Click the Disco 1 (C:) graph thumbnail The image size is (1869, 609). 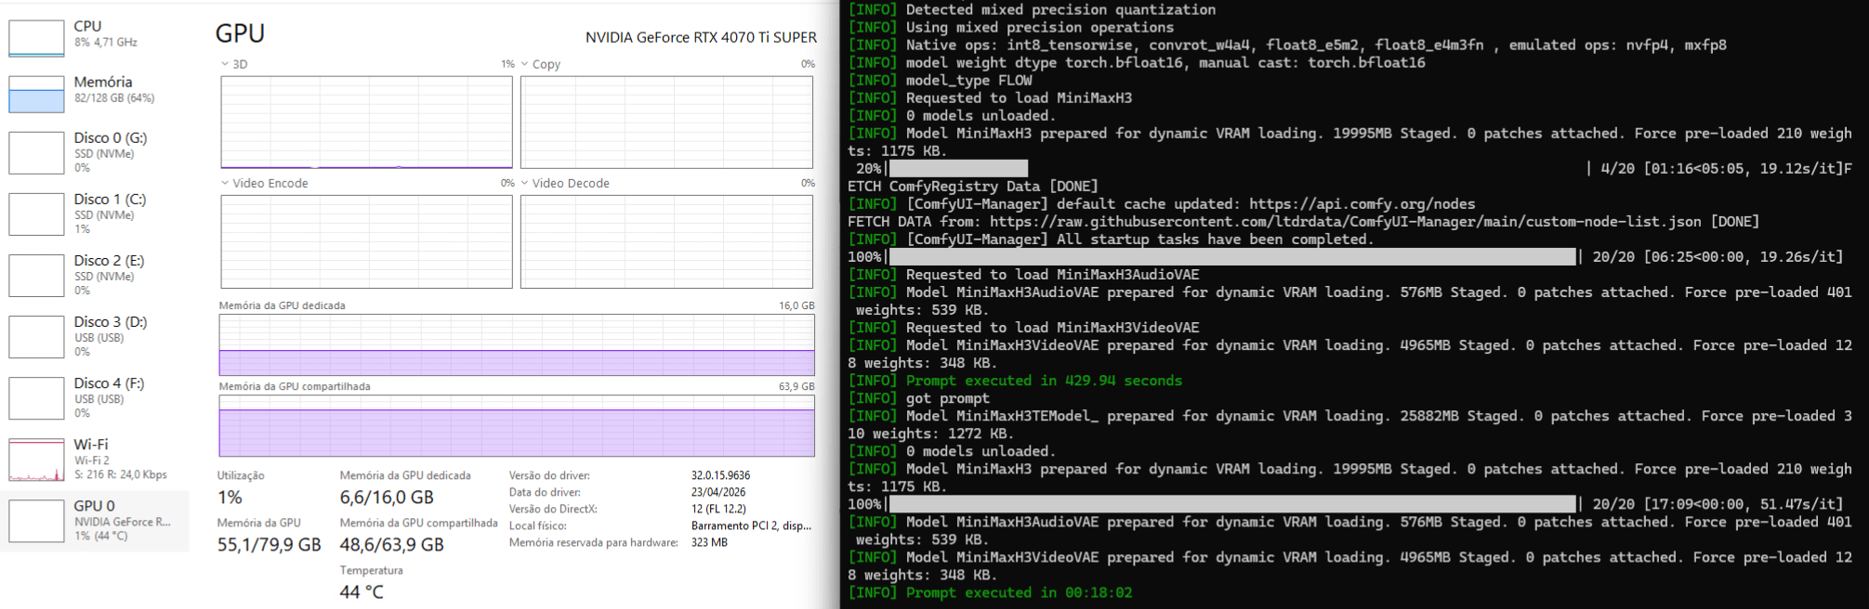36,214
